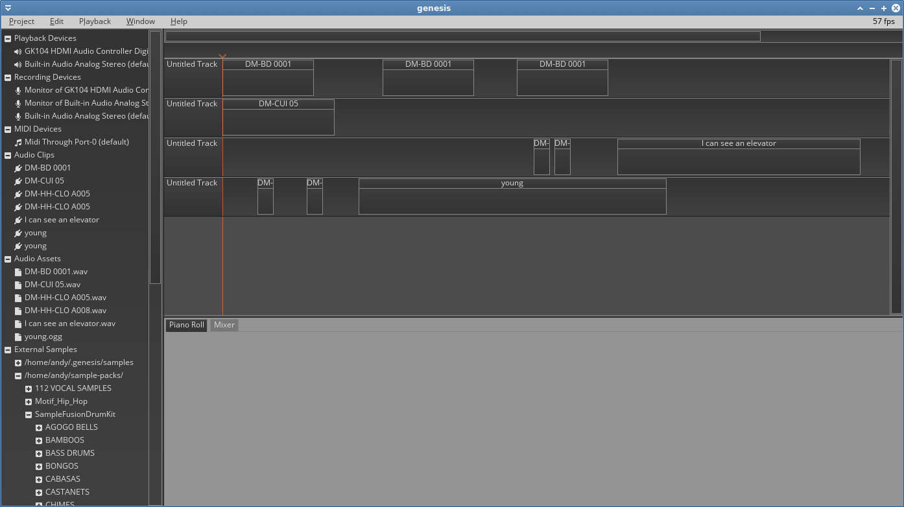
Task: Click the file icon beside young.ogg asset
Action: coord(18,336)
